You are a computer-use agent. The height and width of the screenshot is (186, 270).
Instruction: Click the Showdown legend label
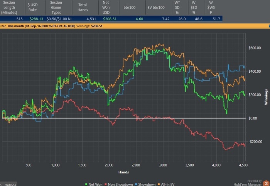(x=147, y=184)
